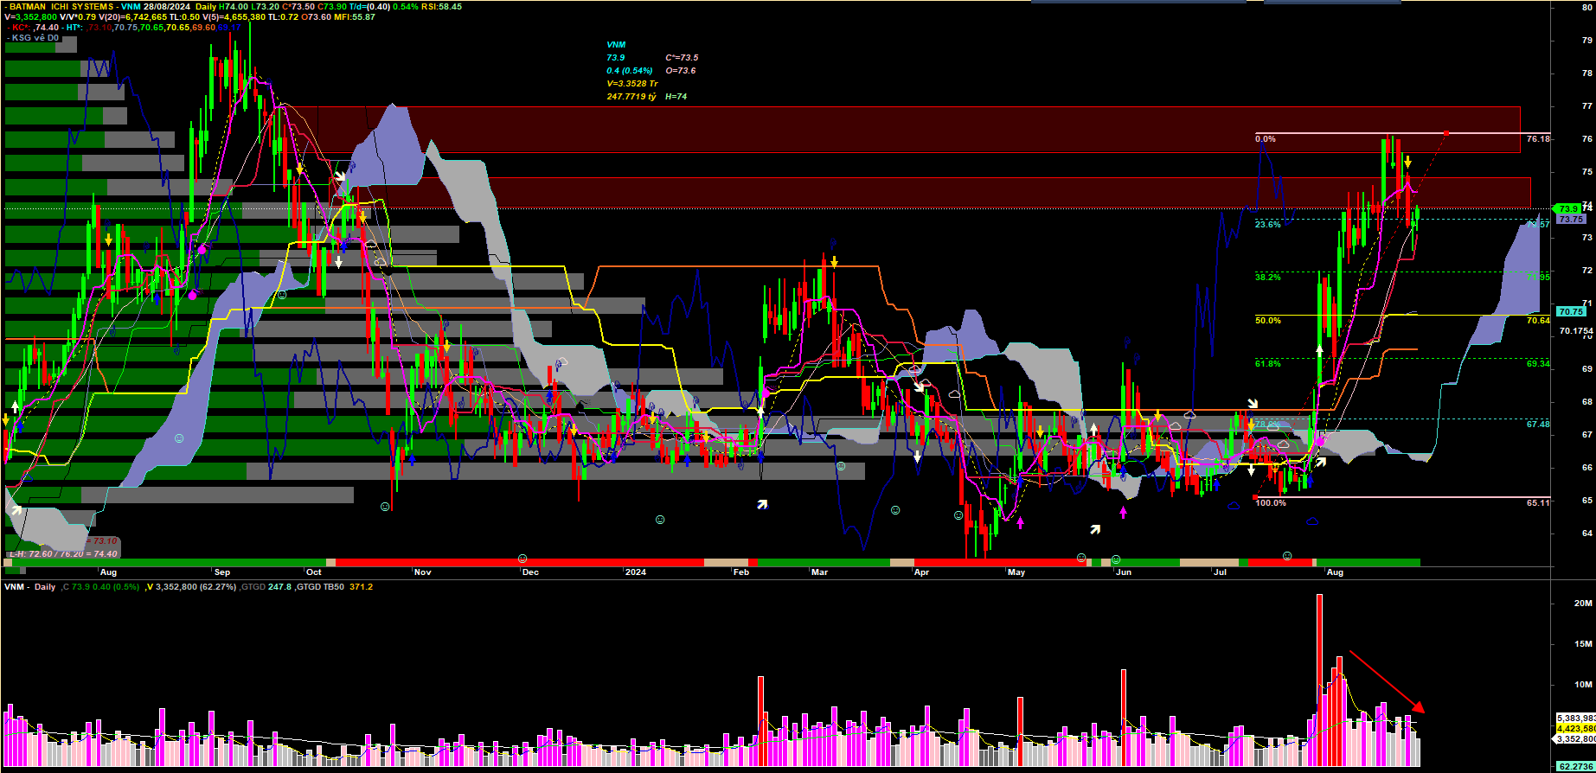Select the KC* 74.40 indicator label

click(35, 28)
